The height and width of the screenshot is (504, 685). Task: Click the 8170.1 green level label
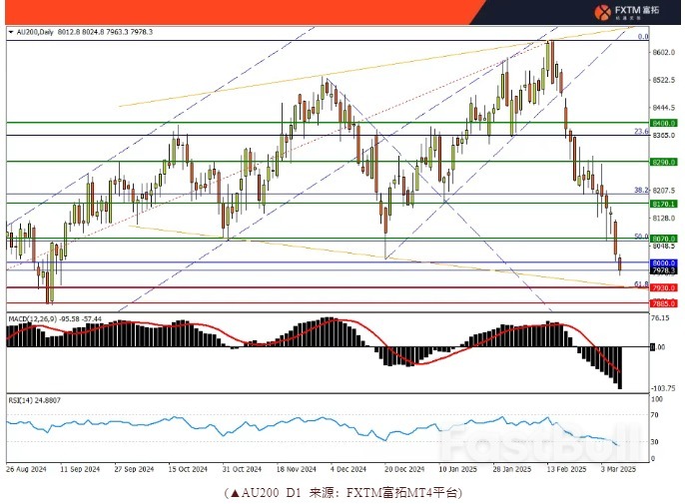[x=637, y=203]
